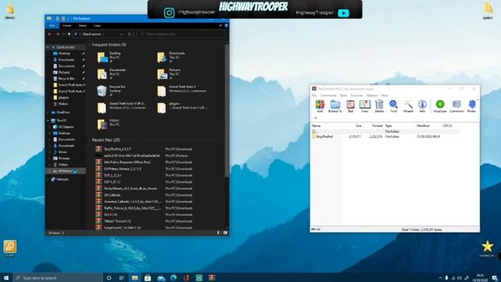
Task: Open the star shortcut on the desktop
Action: coord(487,248)
